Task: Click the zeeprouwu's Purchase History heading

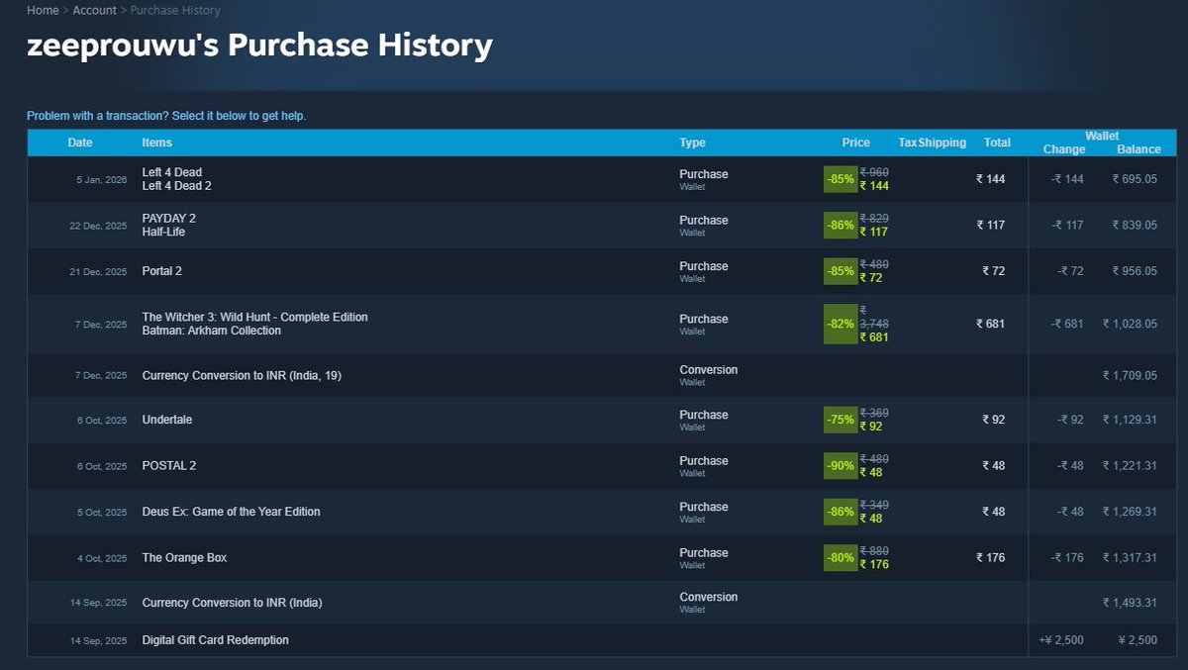Action: [259, 46]
